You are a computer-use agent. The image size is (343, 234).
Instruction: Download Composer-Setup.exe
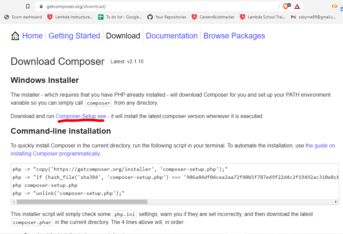coord(81,116)
